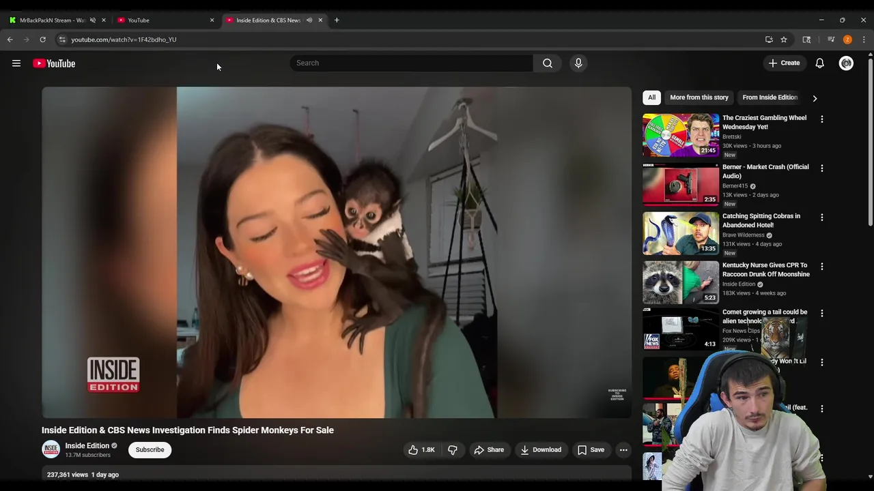Click the browser address bar URL

point(124,40)
